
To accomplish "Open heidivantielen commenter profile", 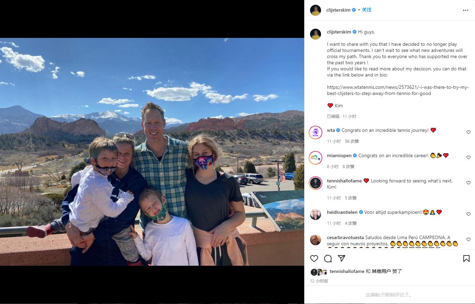I will point(343,212).
